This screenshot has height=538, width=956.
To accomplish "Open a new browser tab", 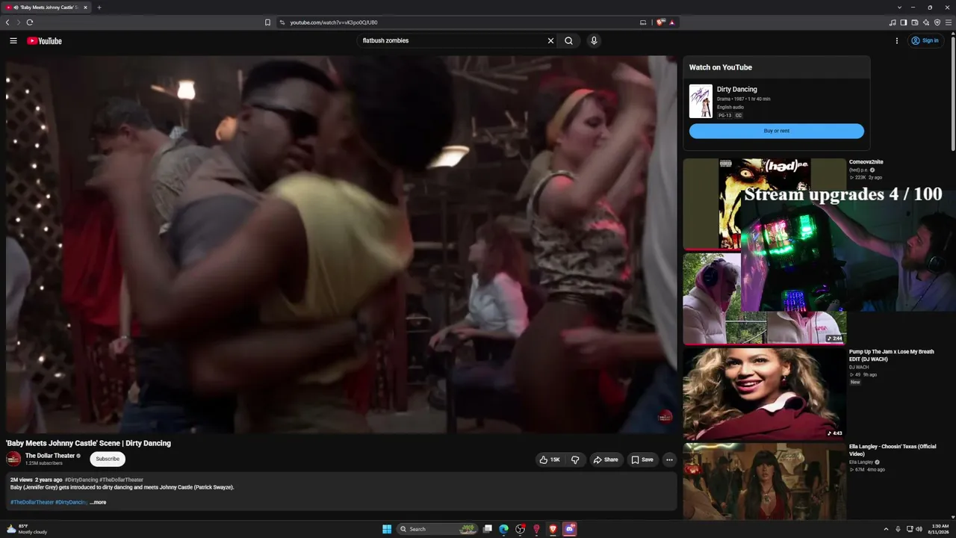I will coord(99,7).
